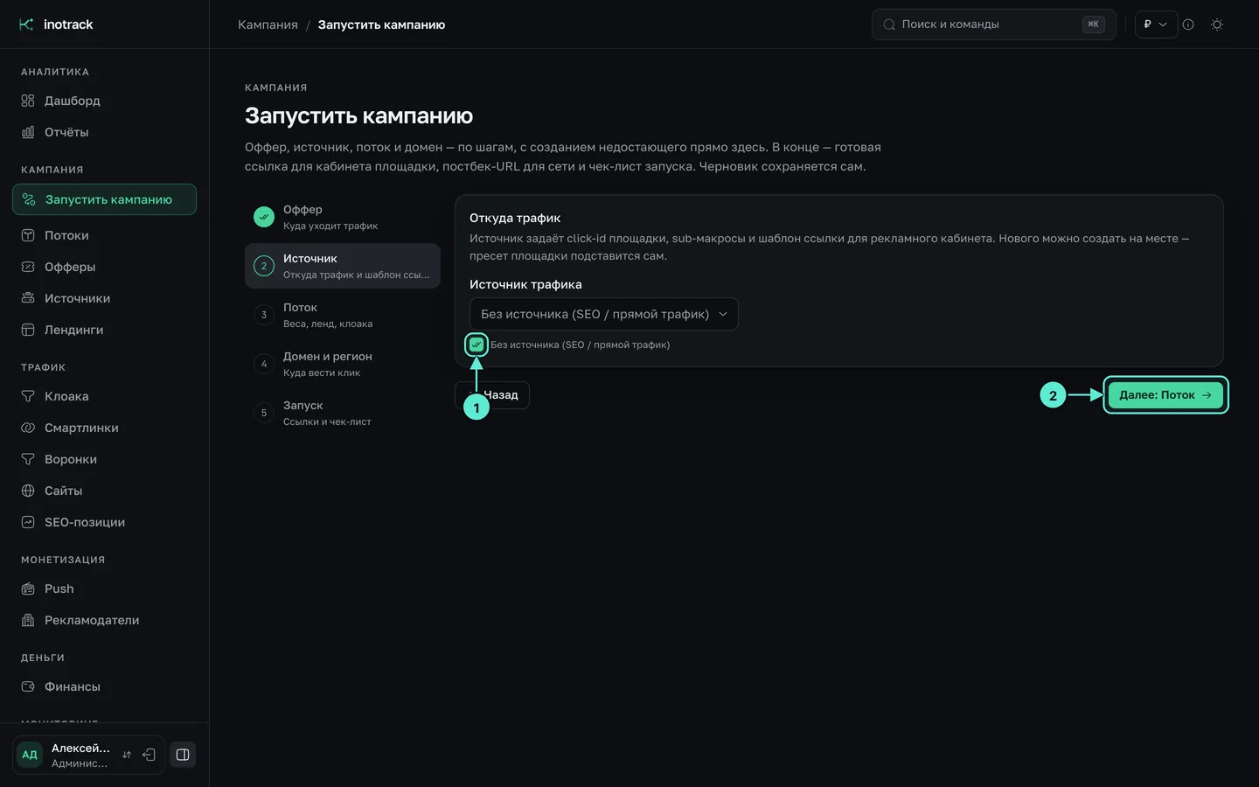Click the Офферы tag icon in sidebar
Viewport: 1259px width, 787px height.
tap(28, 267)
